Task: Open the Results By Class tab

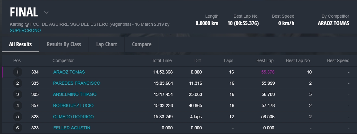Action: pos(64,44)
